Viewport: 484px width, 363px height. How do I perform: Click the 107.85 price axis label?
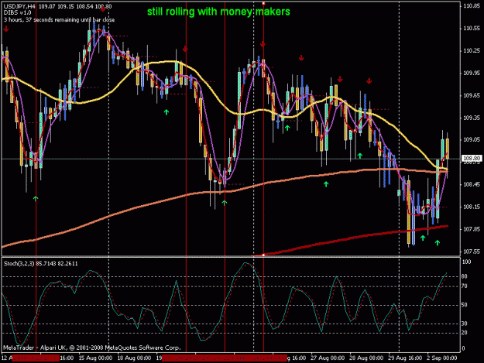472,229
